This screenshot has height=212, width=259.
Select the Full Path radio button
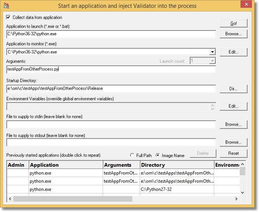(132, 155)
